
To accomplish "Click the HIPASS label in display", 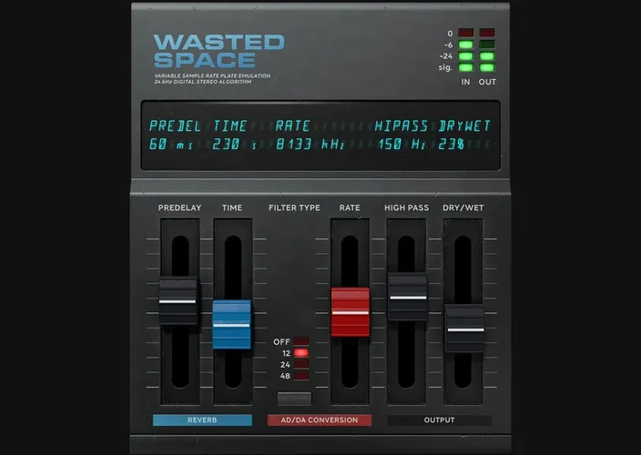I will (x=401, y=126).
